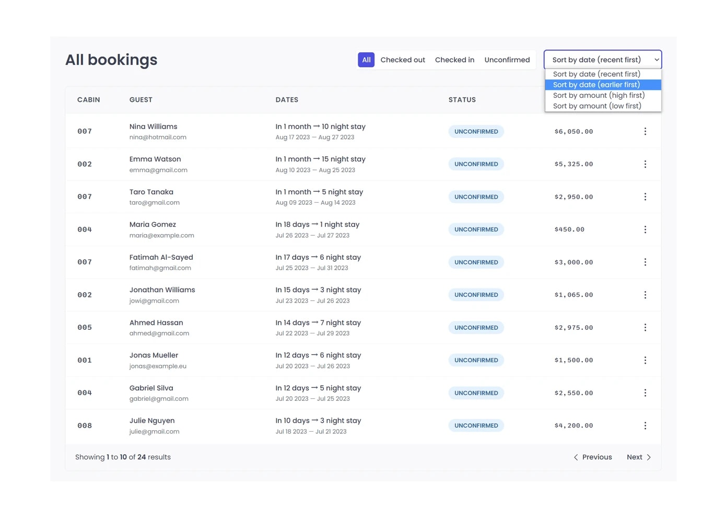Open actions menu for Jonathan Williams booking
Screen dimensions: 726x519
(x=645, y=295)
